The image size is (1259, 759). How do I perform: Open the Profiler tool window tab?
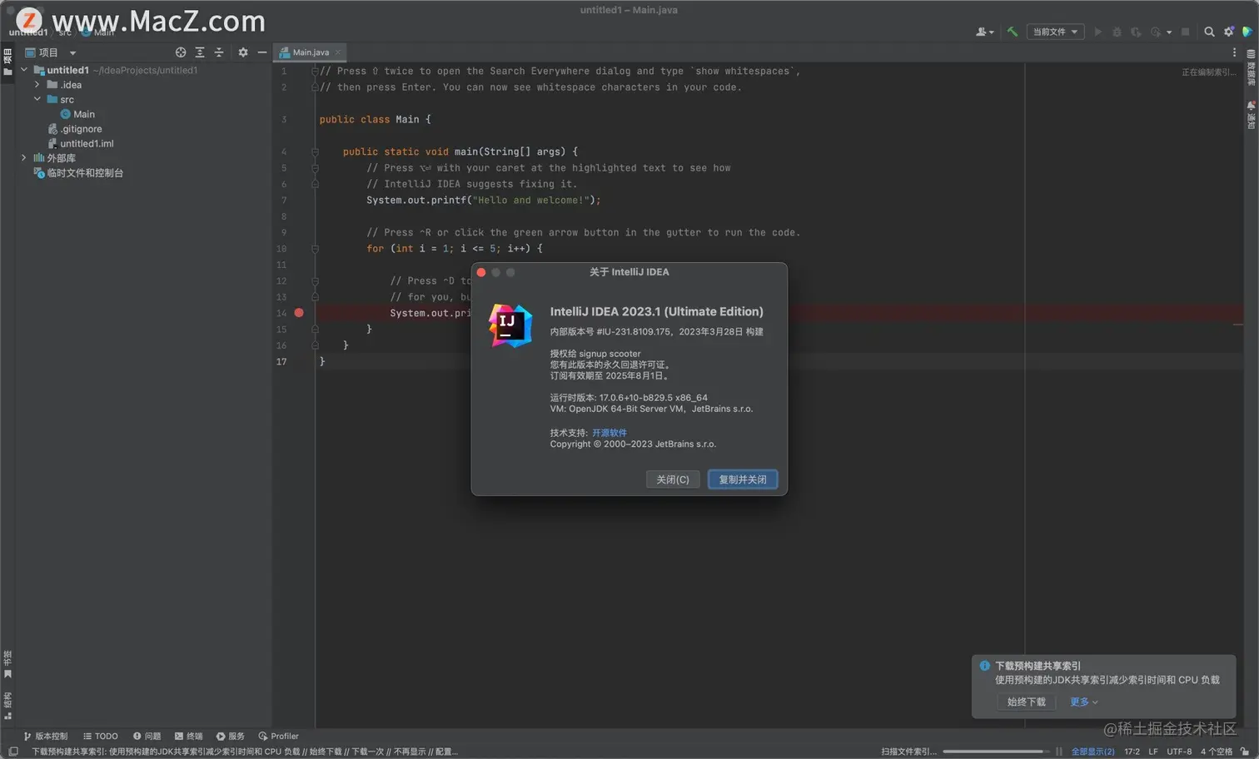pyautogui.click(x=278, y=736)
